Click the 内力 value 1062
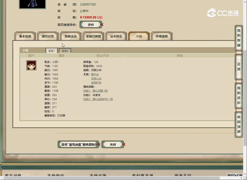 tap(55, 78)
